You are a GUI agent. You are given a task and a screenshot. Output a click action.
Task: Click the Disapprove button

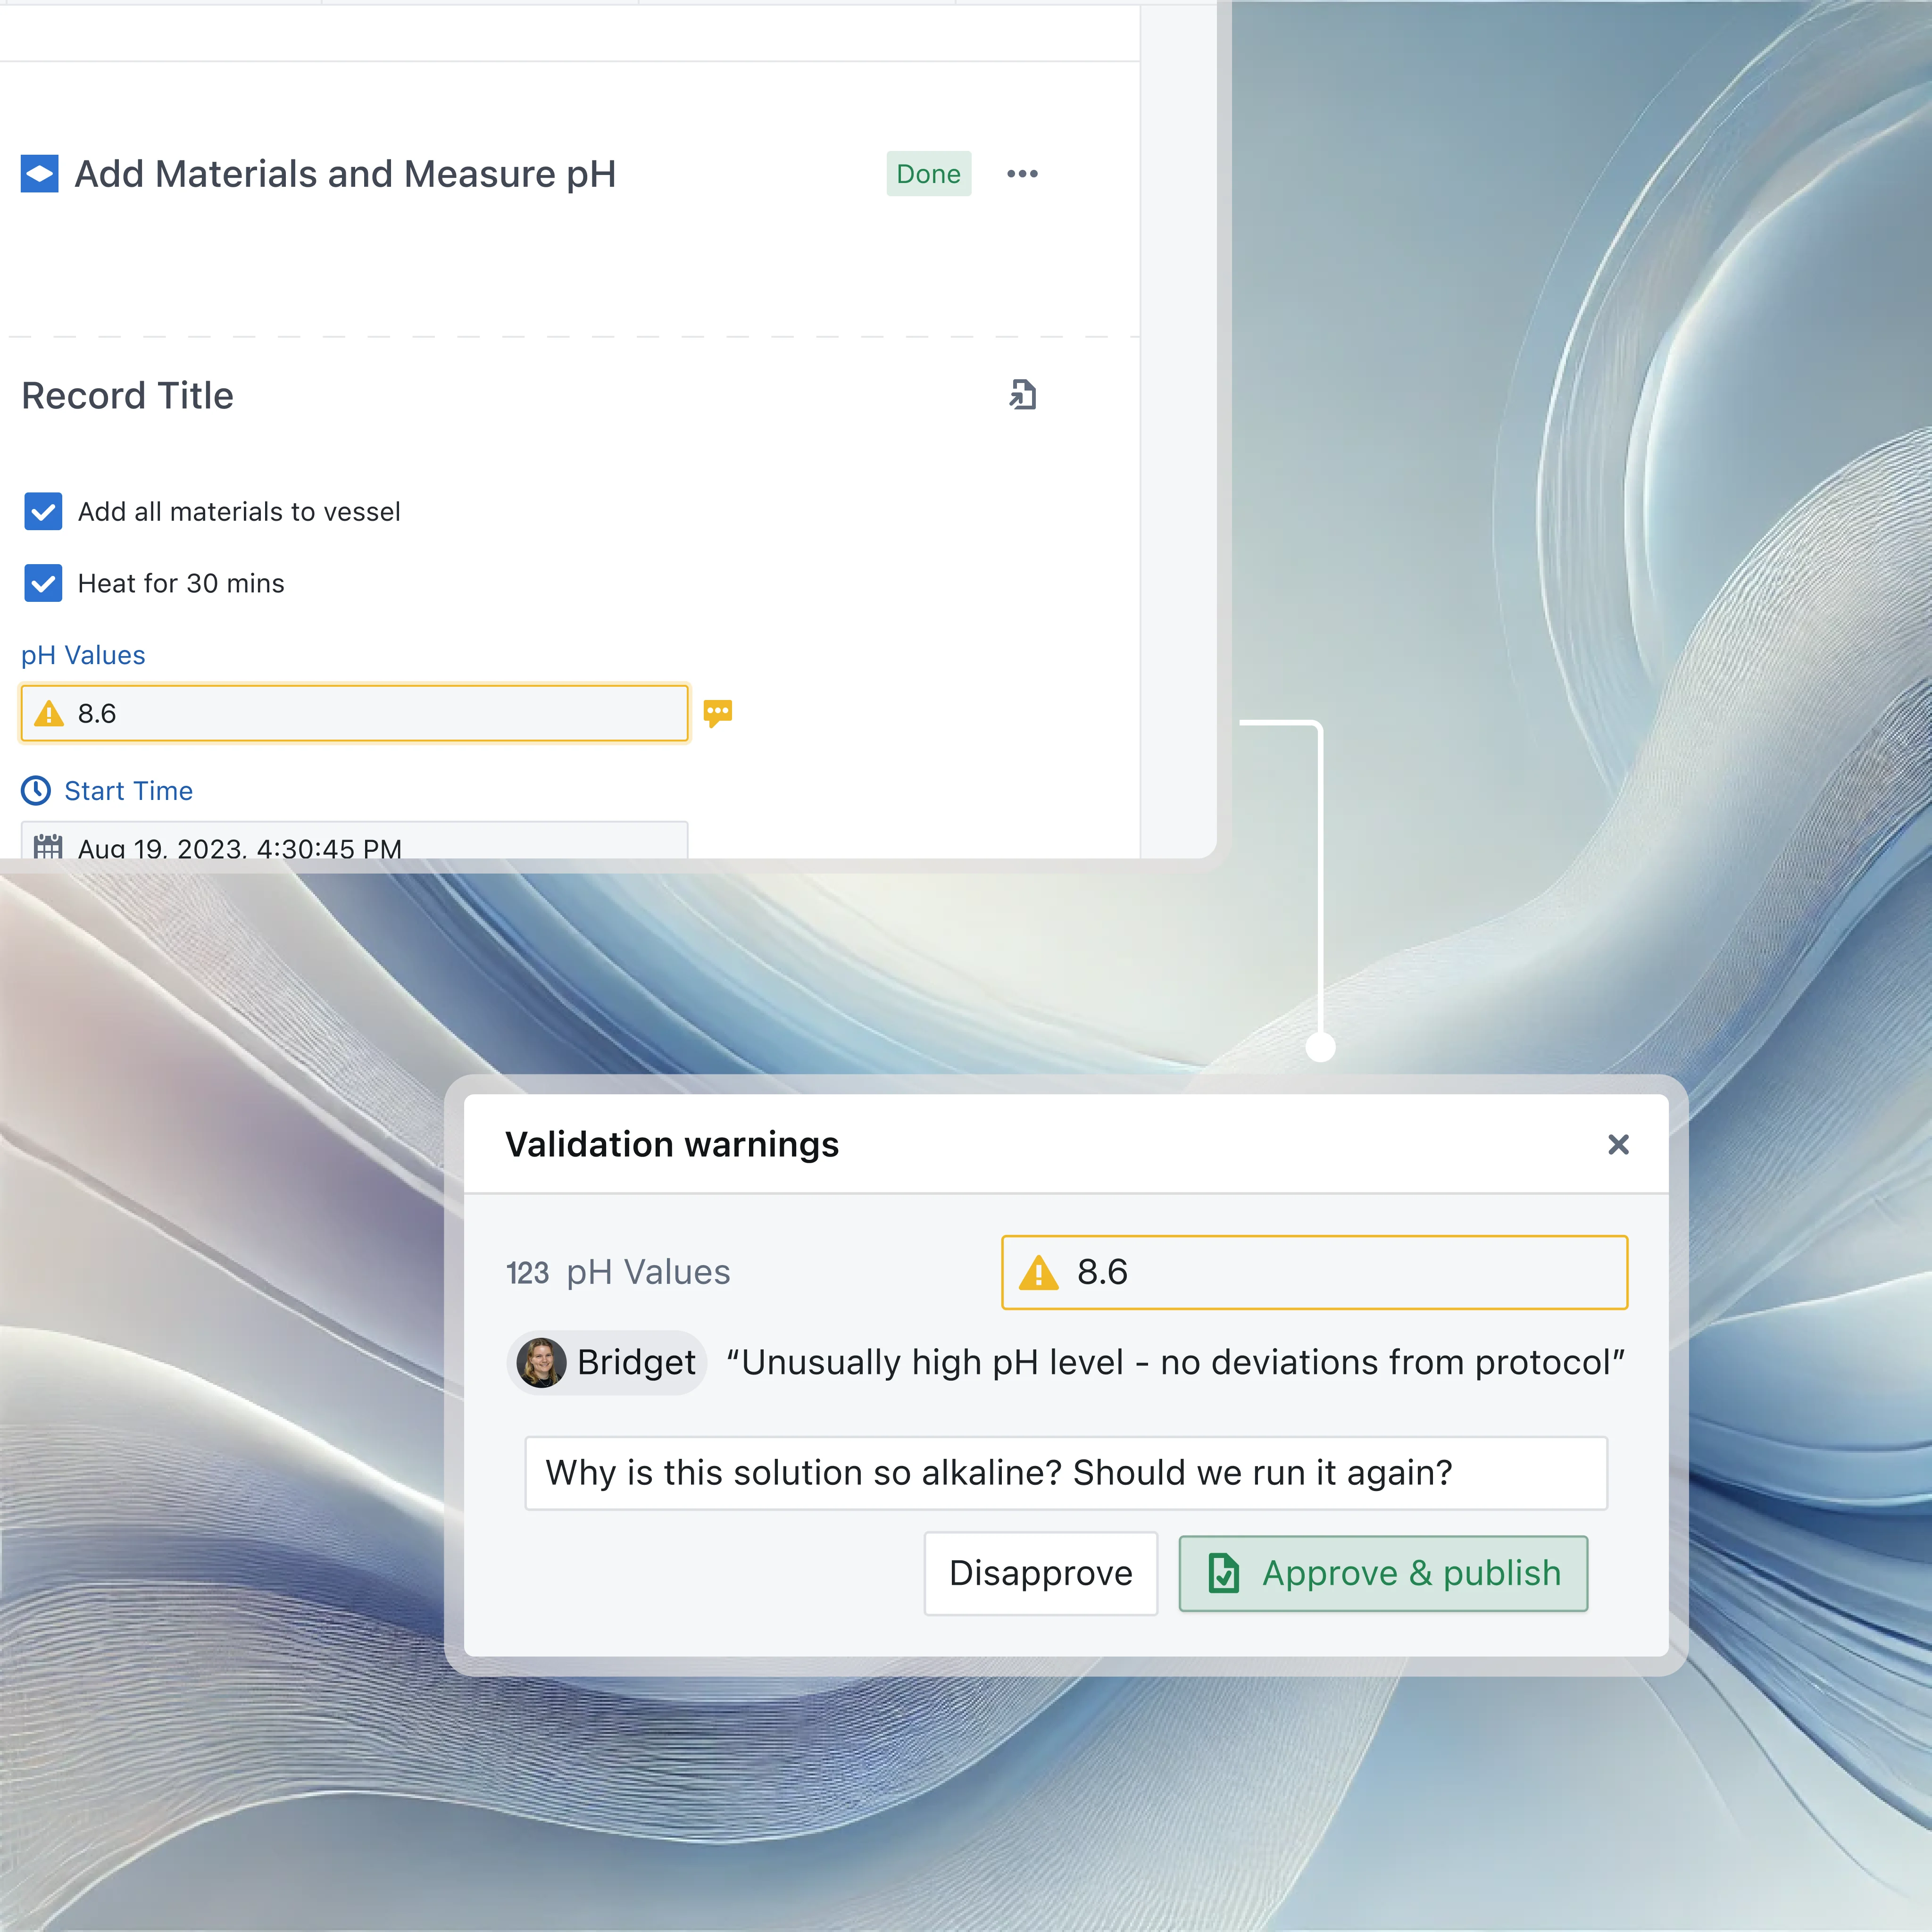coord(1041,1573)
